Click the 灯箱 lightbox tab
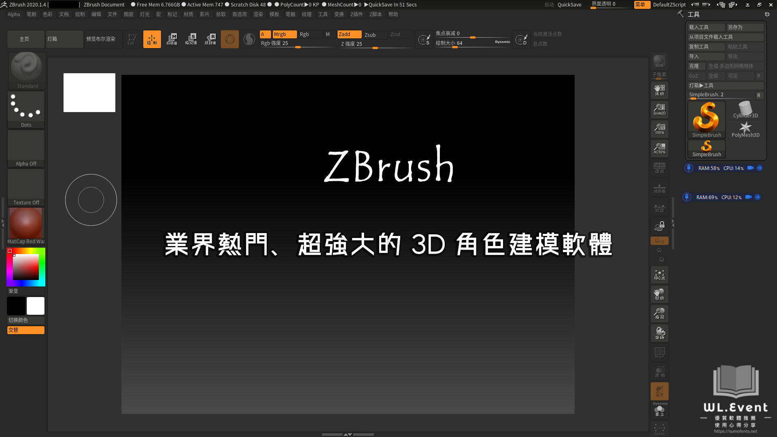Screen dimensions: 777x437 52,38
